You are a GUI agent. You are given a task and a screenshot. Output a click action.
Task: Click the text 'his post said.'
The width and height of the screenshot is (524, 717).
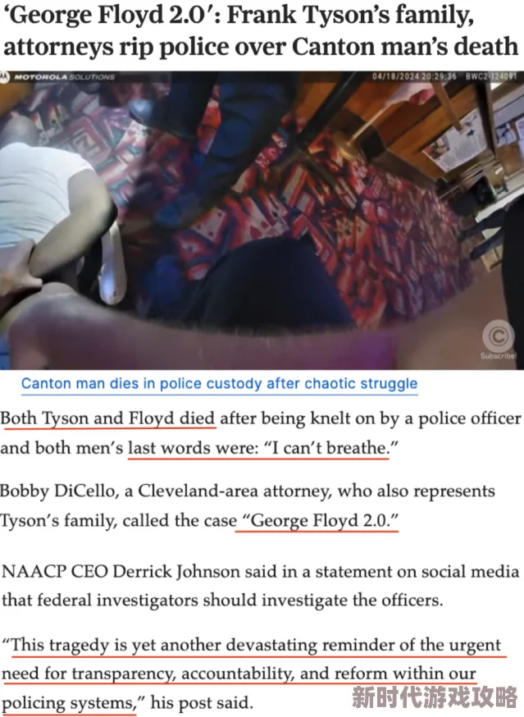[x=201, y=702]
